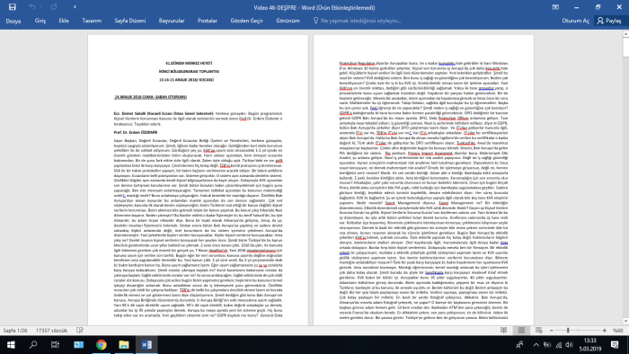Click the vertical scrollbar up arrow

point(625,34)
